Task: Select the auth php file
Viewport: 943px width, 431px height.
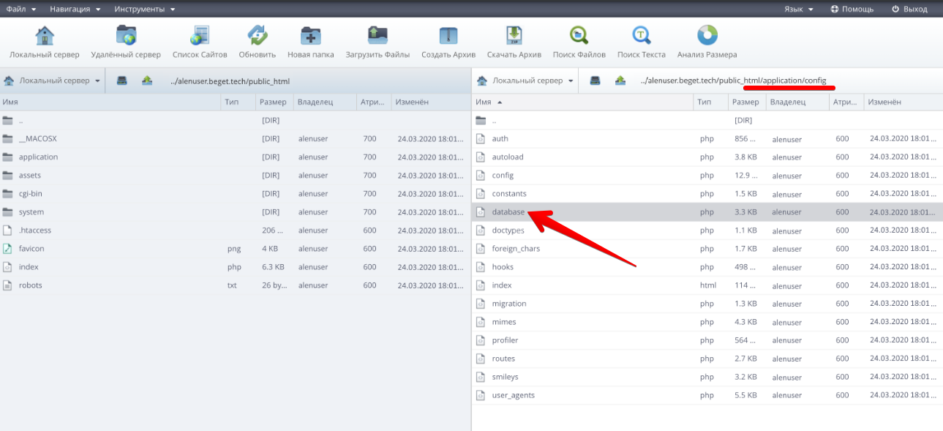Action: point(707,138)
